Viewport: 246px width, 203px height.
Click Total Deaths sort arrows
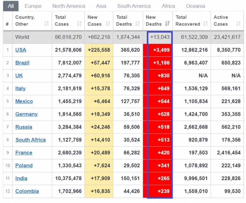click(138, 24)
